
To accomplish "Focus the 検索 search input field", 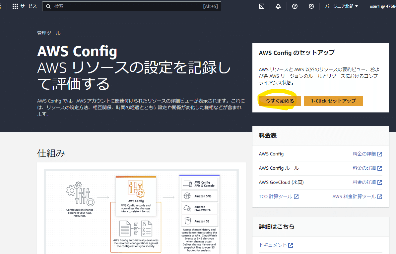I will 132,6.
